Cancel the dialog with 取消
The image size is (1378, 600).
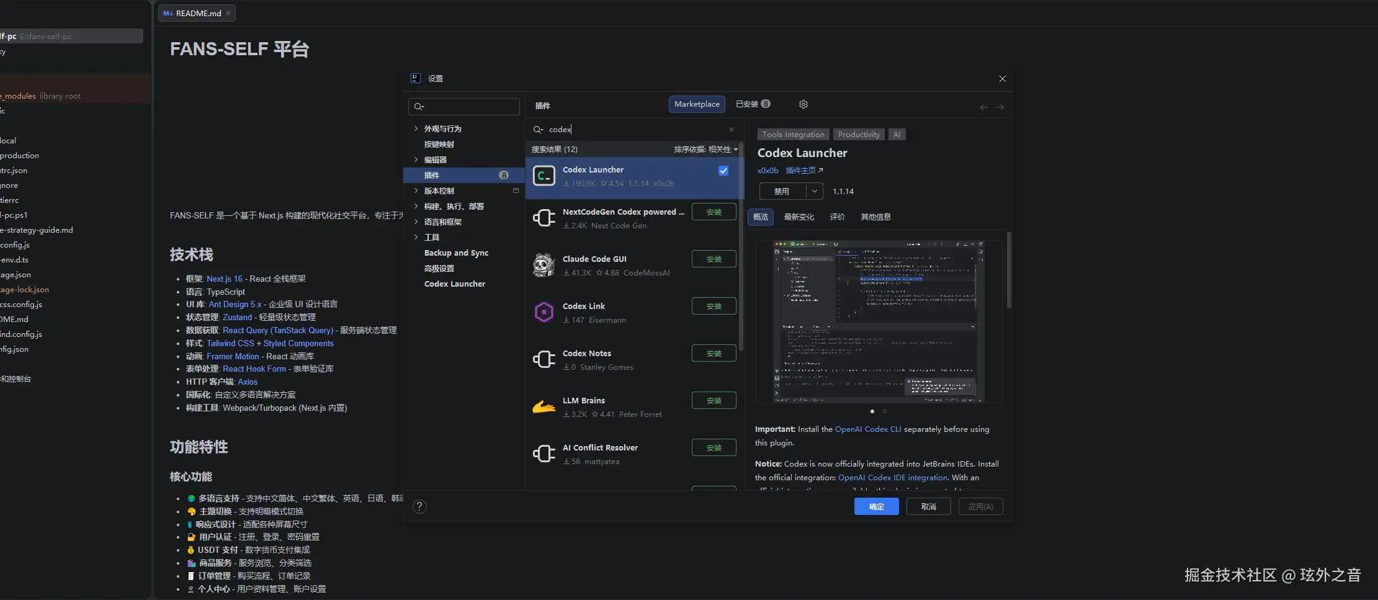pyautogui.click(x=929, y=507)
